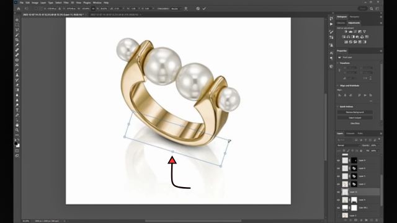Open the Normal blend mode dropdown

tap(349, 146)
